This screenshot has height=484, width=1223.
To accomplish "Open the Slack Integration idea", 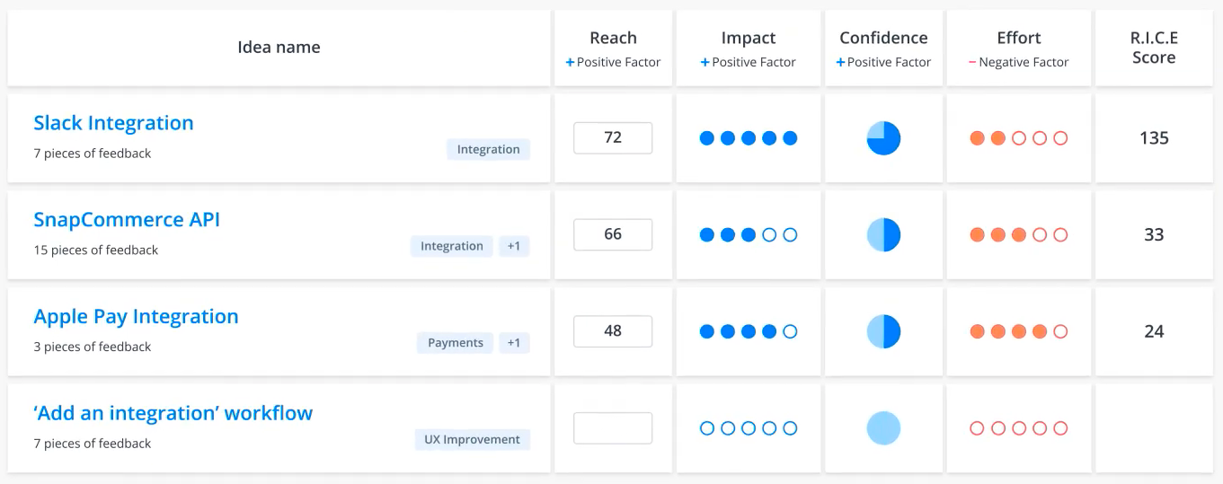I will 113,123.
